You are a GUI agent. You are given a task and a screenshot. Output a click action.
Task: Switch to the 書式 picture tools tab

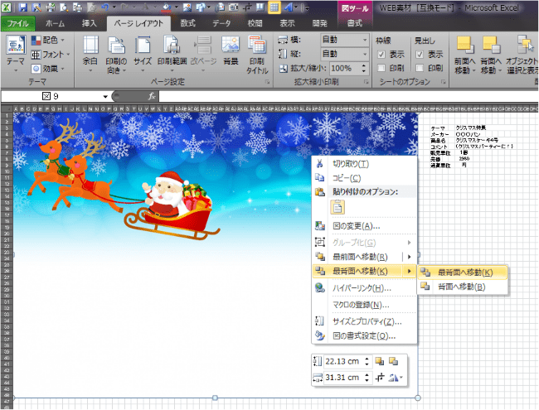354,23
